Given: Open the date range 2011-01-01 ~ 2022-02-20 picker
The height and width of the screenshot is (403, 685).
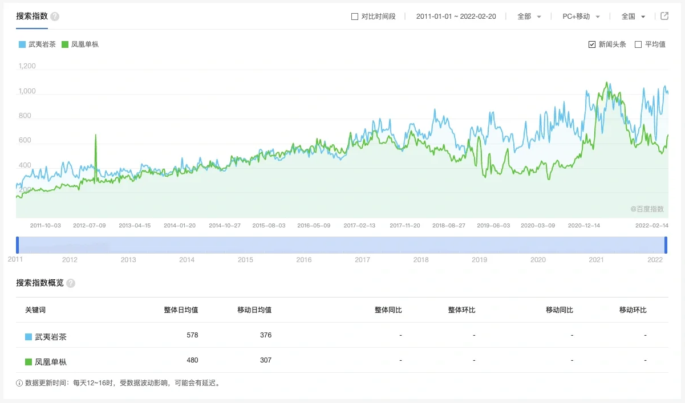Looking at the screenshot, I should (456, 17).
